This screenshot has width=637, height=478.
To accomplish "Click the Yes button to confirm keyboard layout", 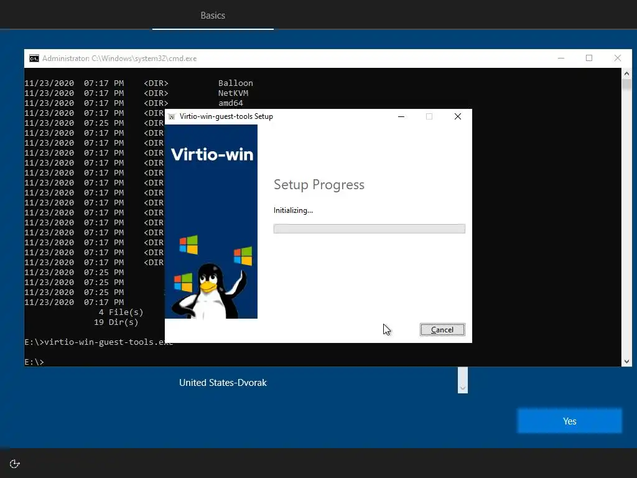I will click(x=569, y=421).
